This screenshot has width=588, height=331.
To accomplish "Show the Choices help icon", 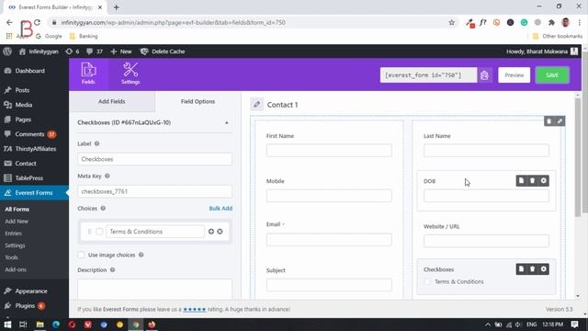I will click(x=103, y=209).
